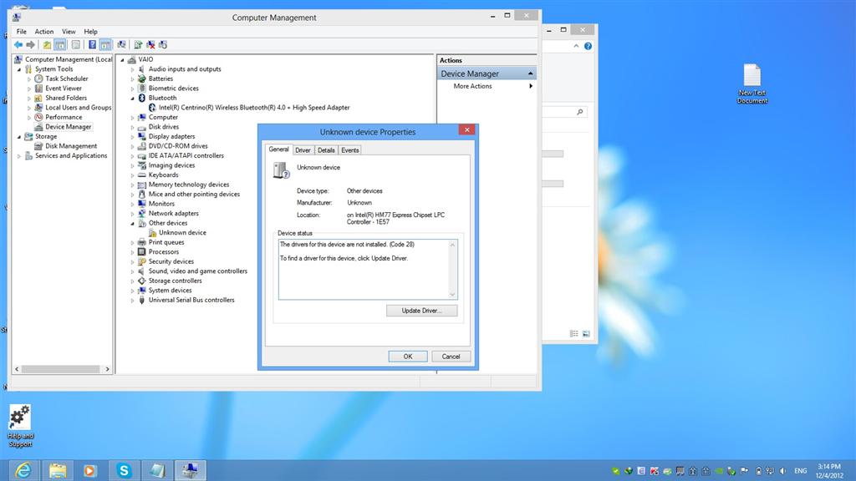Select Unknown device under Other devices
The image size is (856, 481).
pyautogui.click(x=182, y=233)
